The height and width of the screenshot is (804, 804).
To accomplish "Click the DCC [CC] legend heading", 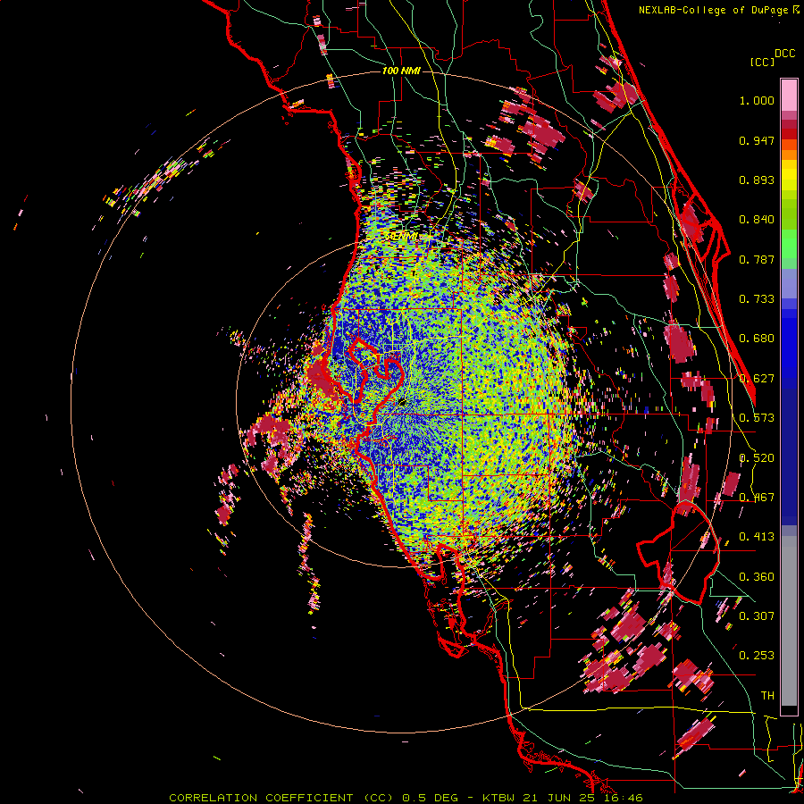I will pos(772,57).
